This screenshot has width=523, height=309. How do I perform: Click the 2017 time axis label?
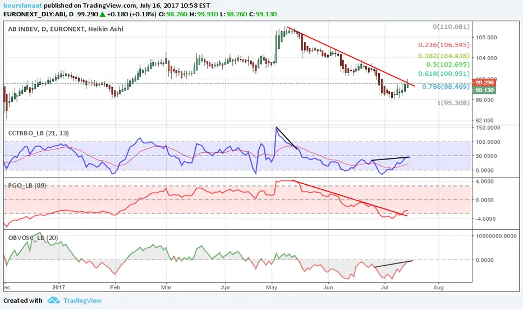[59, 287]
